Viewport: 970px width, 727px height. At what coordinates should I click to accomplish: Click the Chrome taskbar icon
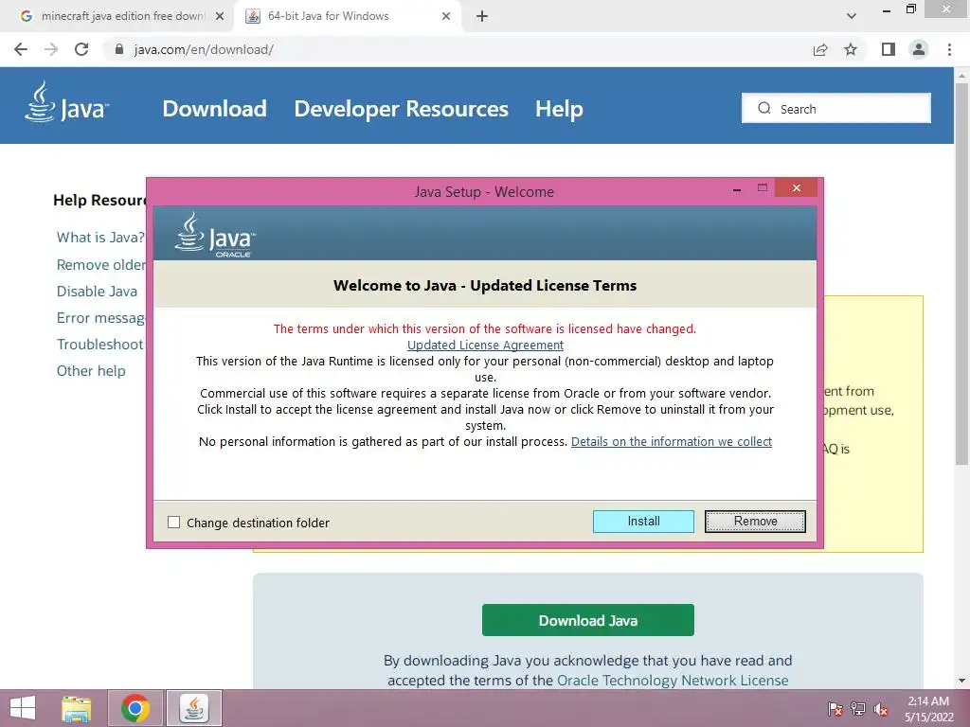(135, 708)
